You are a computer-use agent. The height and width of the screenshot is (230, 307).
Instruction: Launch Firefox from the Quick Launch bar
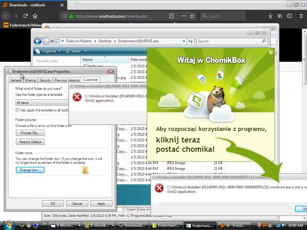[x=22, y=226]
